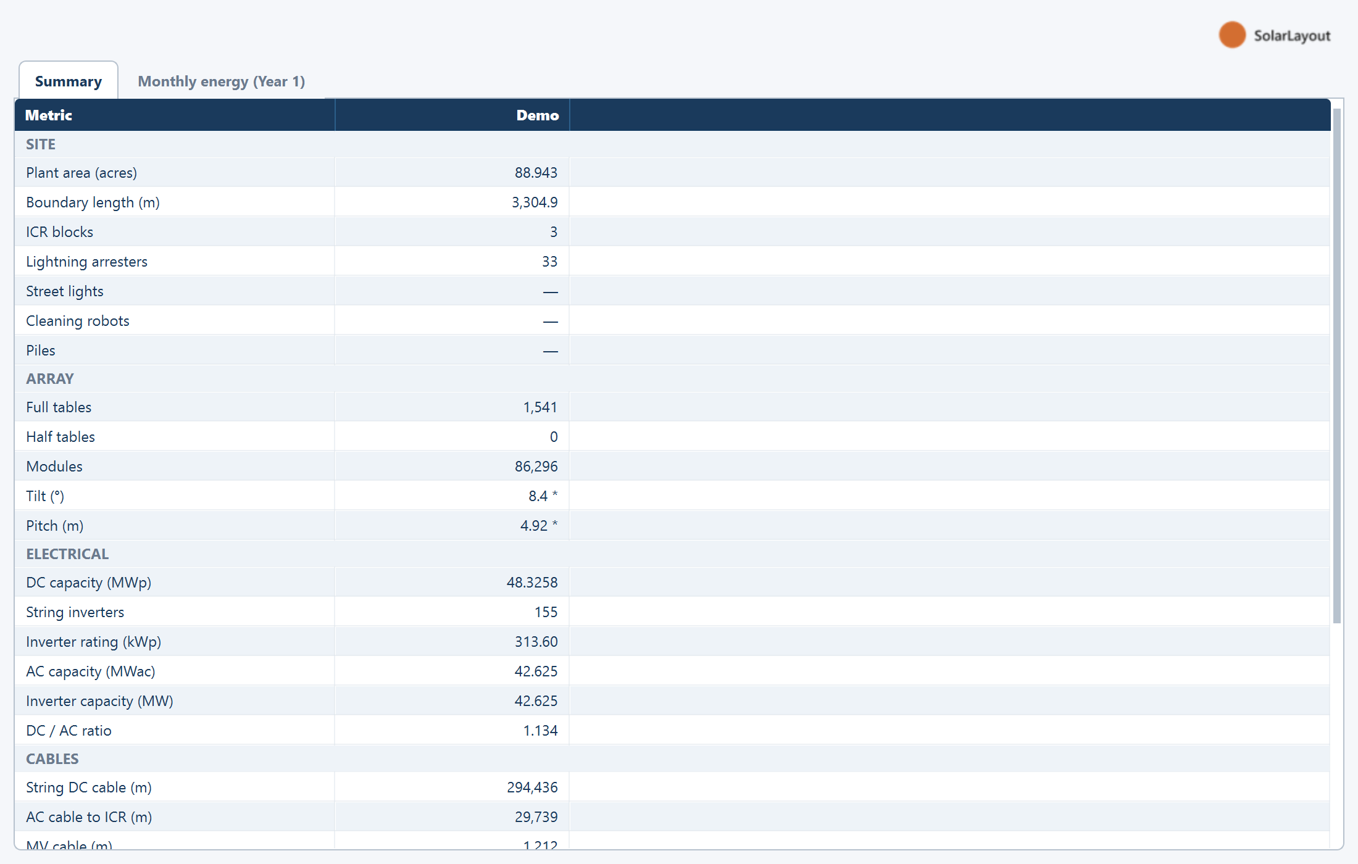The width and height of the screenshot is (1358, 864).
Task: Select the Boundary length (m) label
Action: coord(93,202)
